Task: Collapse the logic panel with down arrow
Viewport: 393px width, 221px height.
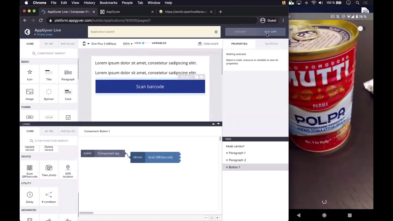Action: click(x=218, y=124)
